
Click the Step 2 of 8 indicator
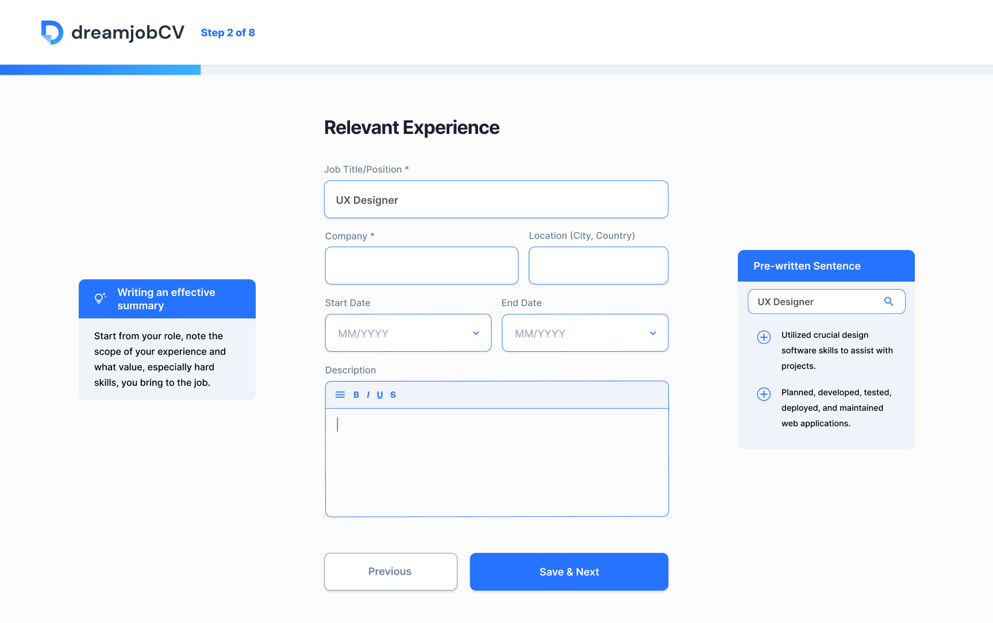coord(228,33)
